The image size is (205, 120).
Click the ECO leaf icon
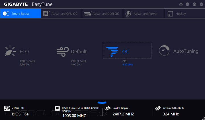pos(11,51)
